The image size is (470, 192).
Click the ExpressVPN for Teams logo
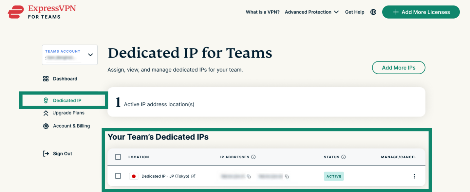click(x=42, y=12)
